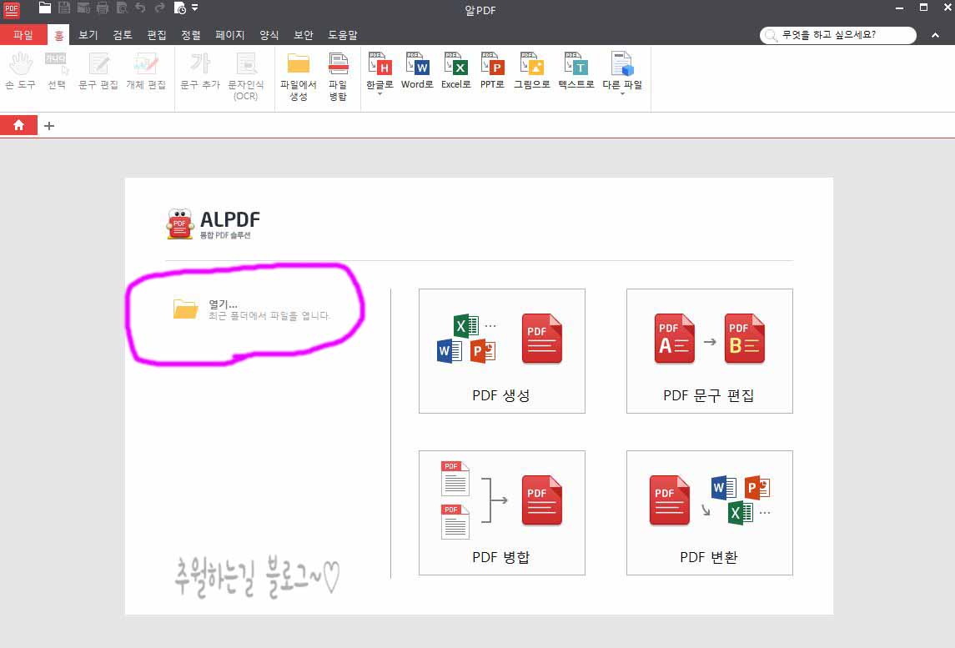Convert PDF with Excel로 button

(x=455, y=71)
